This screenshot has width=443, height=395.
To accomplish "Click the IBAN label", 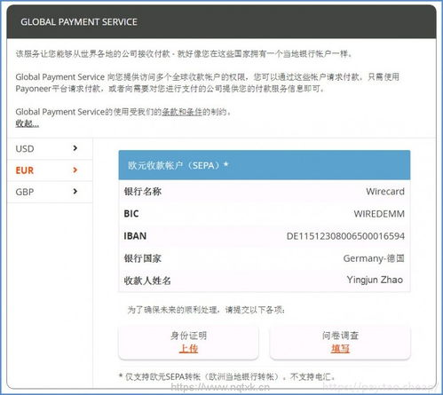I will point(135,236).
